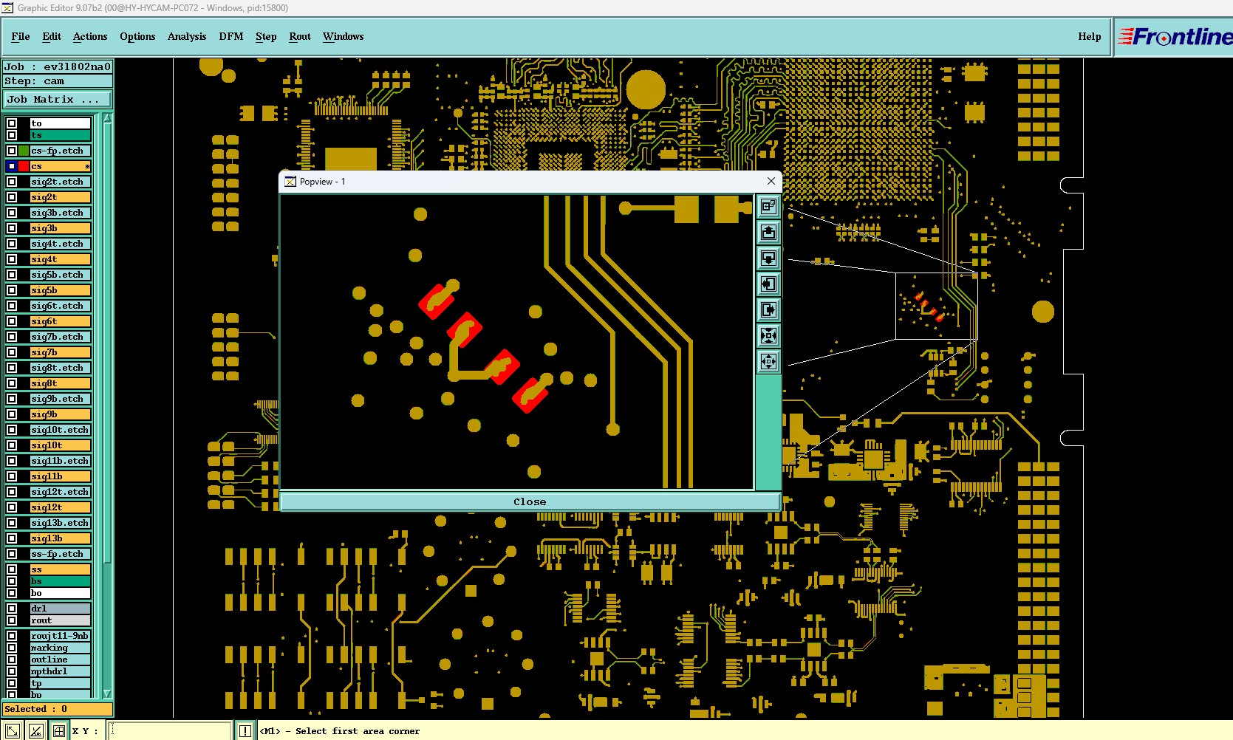Pan Popview left with the left-arrow icon
The width and height of the screenshot is (1233, 740).
coord(768,284)
